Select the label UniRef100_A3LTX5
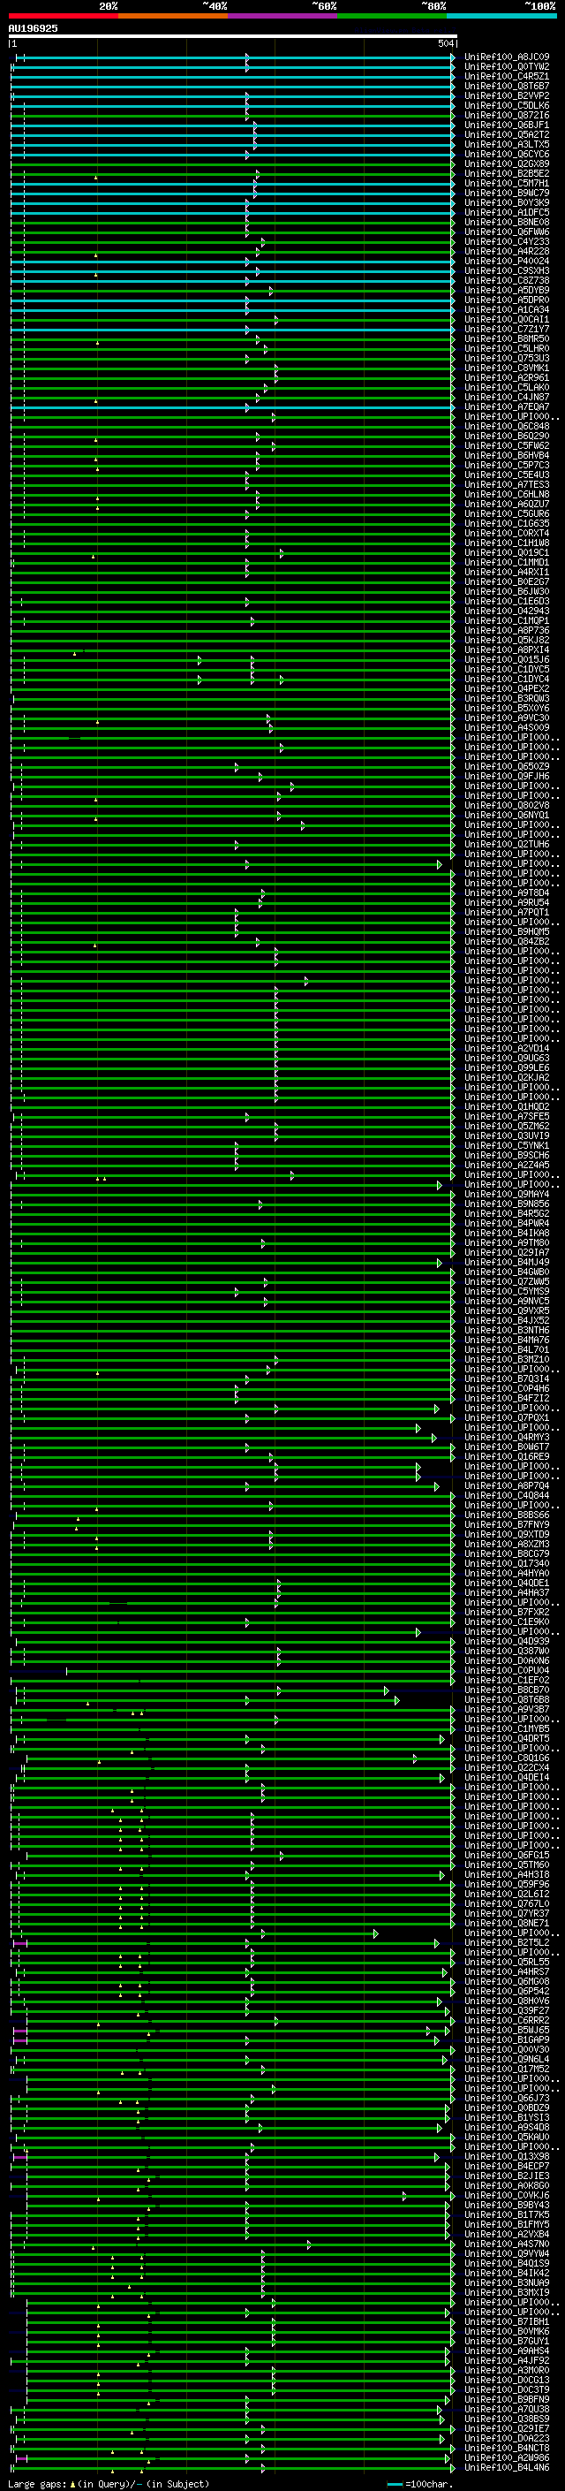The width and height of the screenshot is (565, 2491). pyautogui.click(x=506, y=144)
